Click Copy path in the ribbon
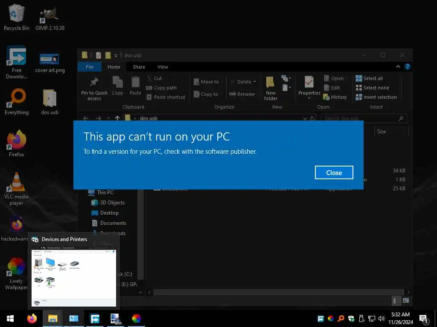Image resolution: width=437 pixels, height=327 pixels. click(162, 88)
